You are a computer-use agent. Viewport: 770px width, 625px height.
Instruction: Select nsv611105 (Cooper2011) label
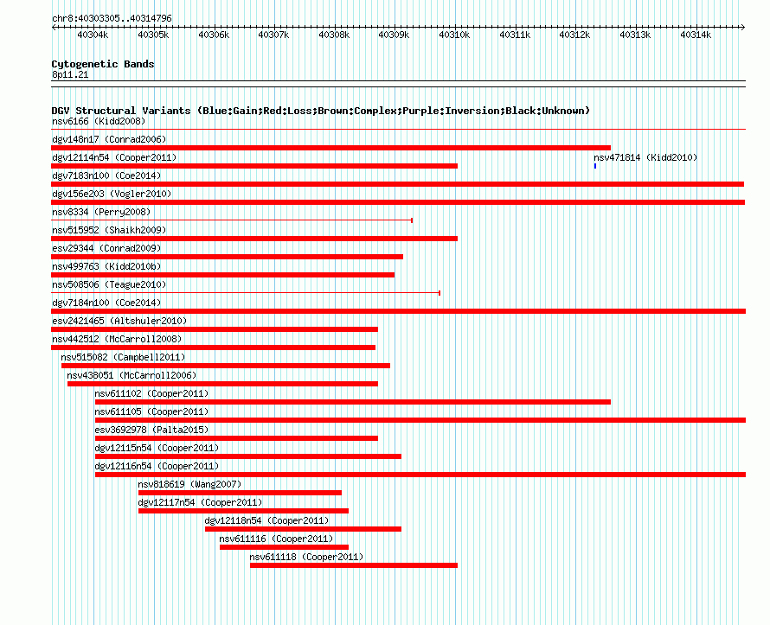click(151, 411)
